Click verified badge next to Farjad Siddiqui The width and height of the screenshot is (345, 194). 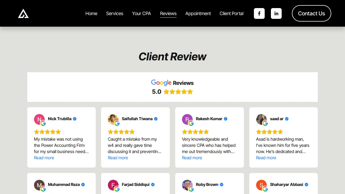[x=153, y=185]
